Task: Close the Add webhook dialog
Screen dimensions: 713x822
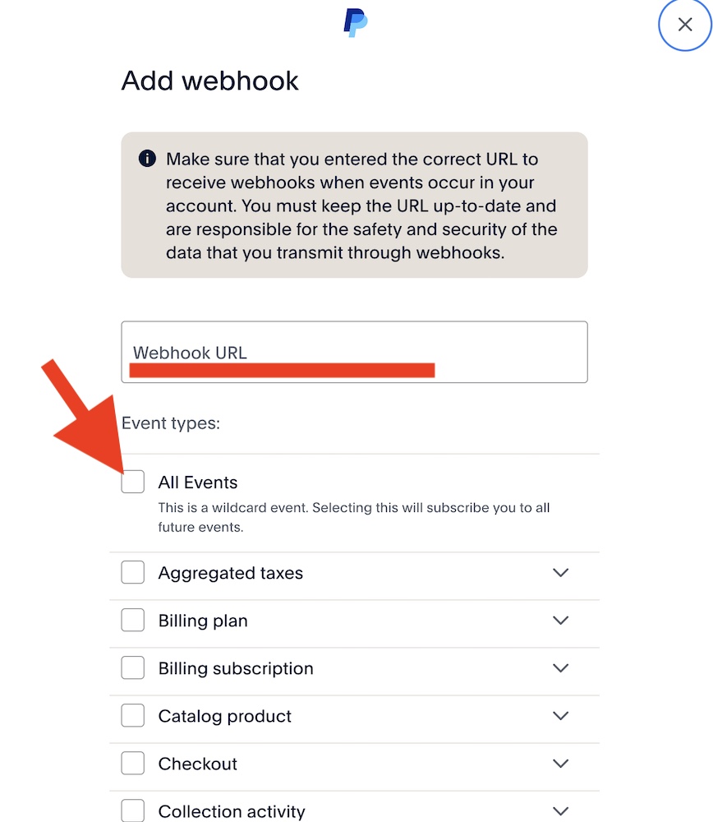Action: point(685,25)
